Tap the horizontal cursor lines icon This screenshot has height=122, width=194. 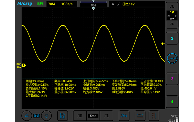(140, 116)
